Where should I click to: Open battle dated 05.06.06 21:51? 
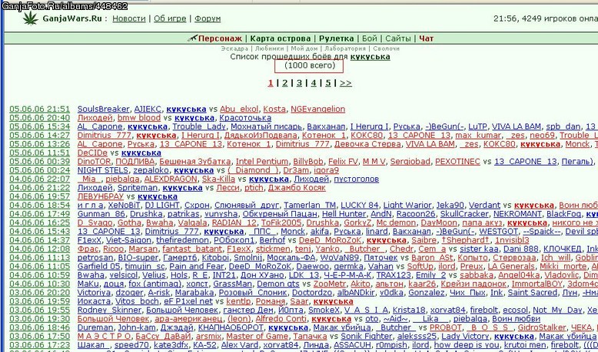tap(40, 109)
